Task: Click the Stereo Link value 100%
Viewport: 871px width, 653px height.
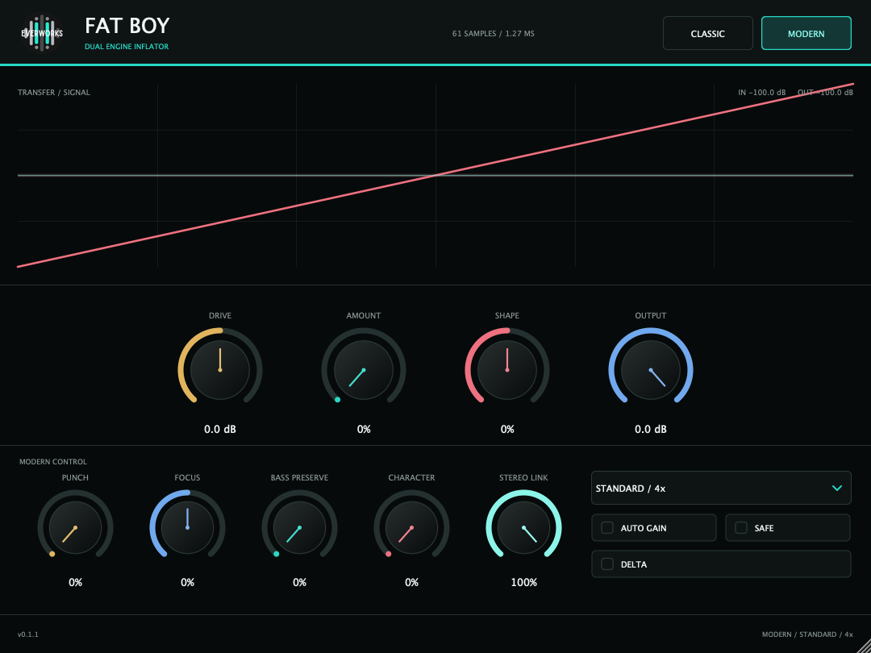Action: (x=524, y=583)
